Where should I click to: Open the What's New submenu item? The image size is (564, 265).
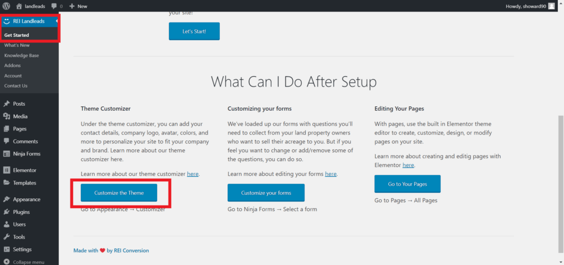[x=17, y=45]
